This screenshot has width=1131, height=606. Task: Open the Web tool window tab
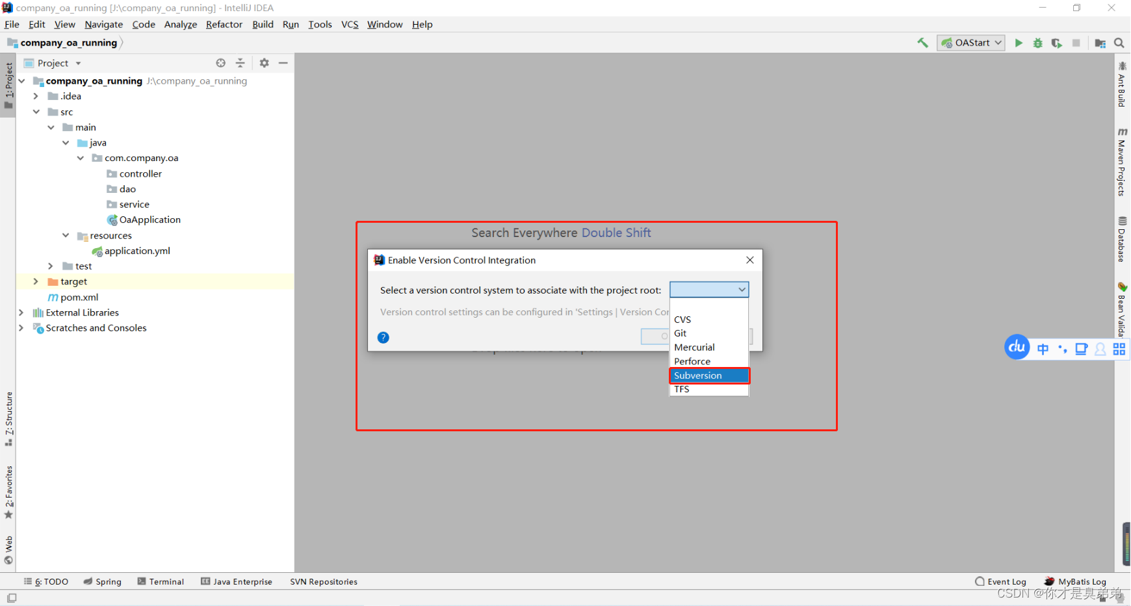(x=8, y=550)
